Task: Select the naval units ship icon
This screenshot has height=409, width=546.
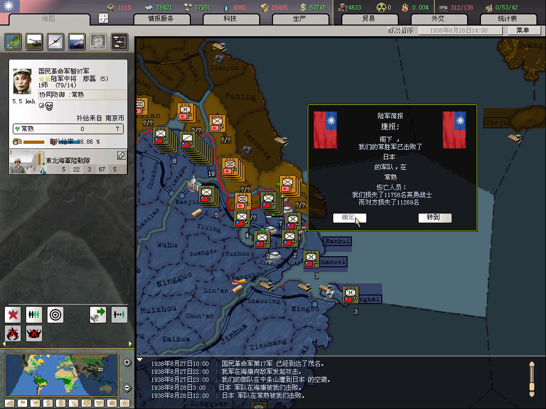Action: 77,42
